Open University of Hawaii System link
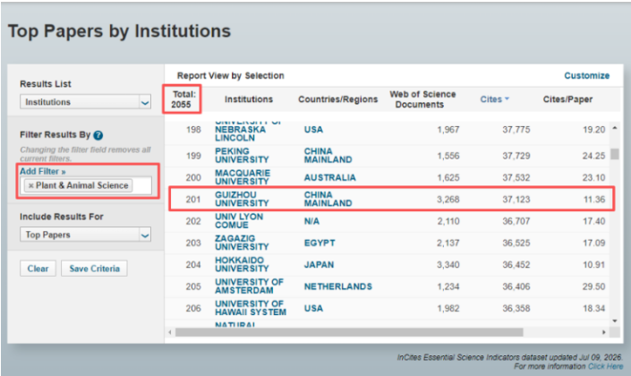This screenshot has height=376, width=631. 251,308
